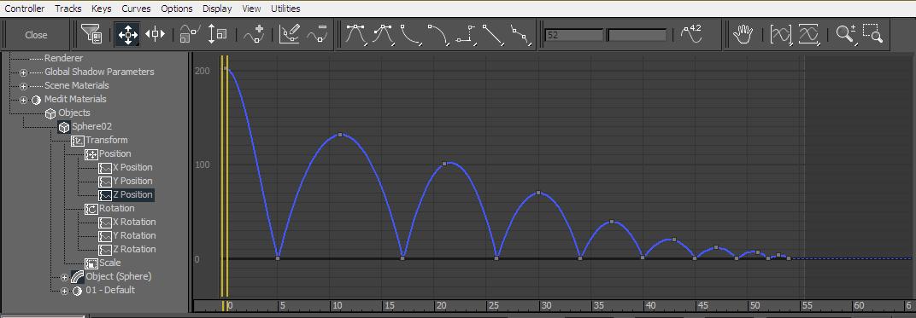Select the Pan hand tool

point(743,34)
